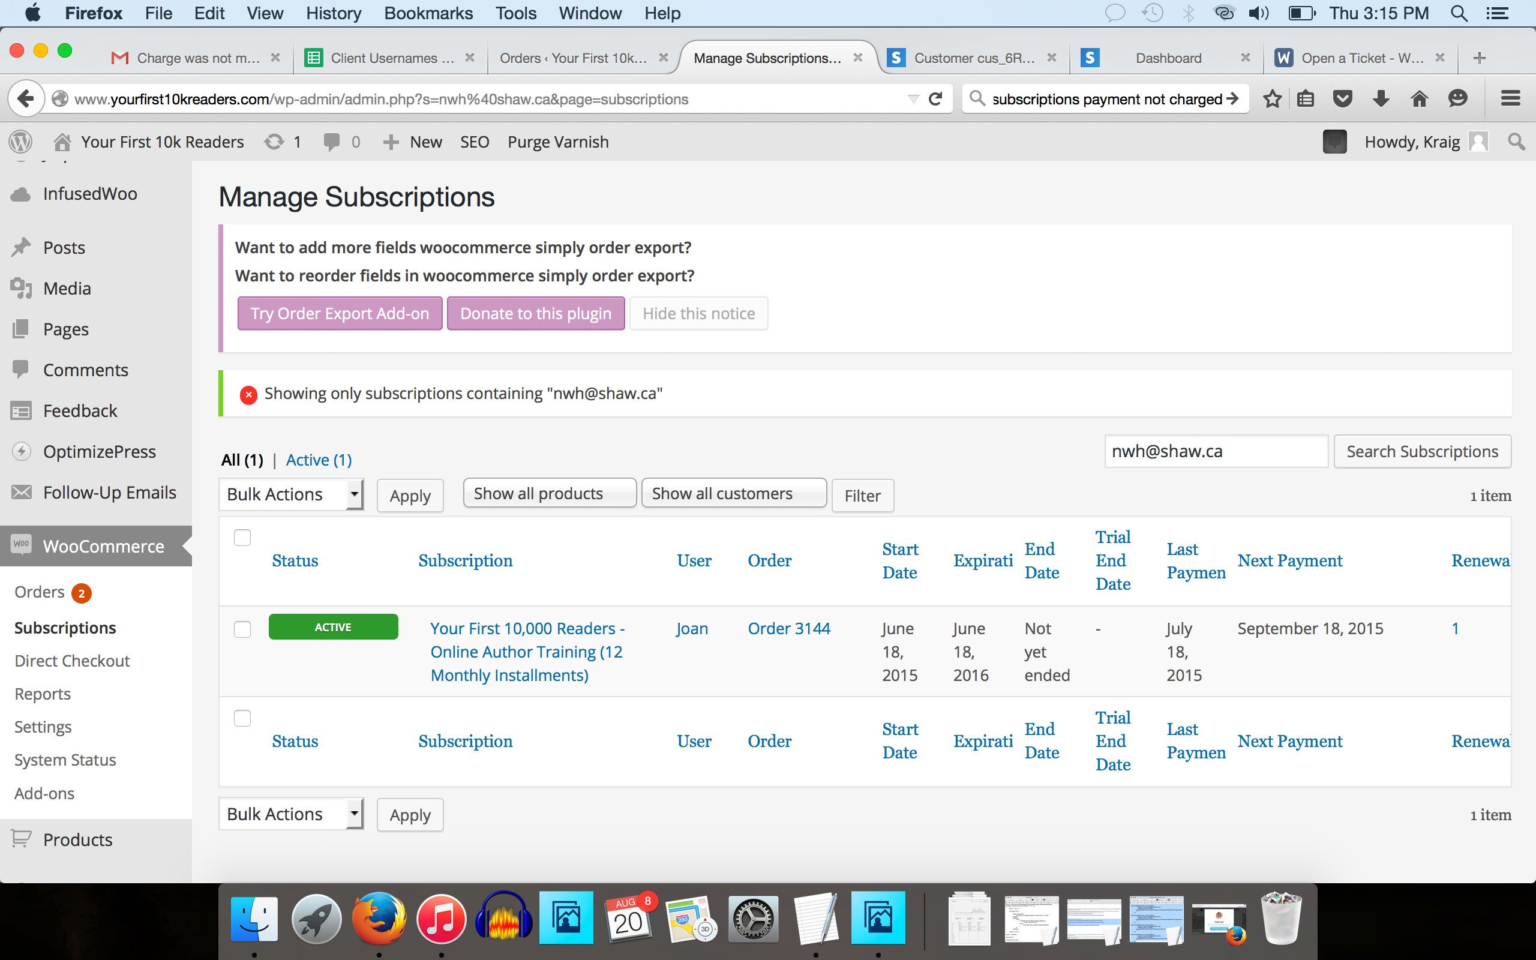
Task: Open Orders in the WooCommerce submenu
Action: click(40, 592)
